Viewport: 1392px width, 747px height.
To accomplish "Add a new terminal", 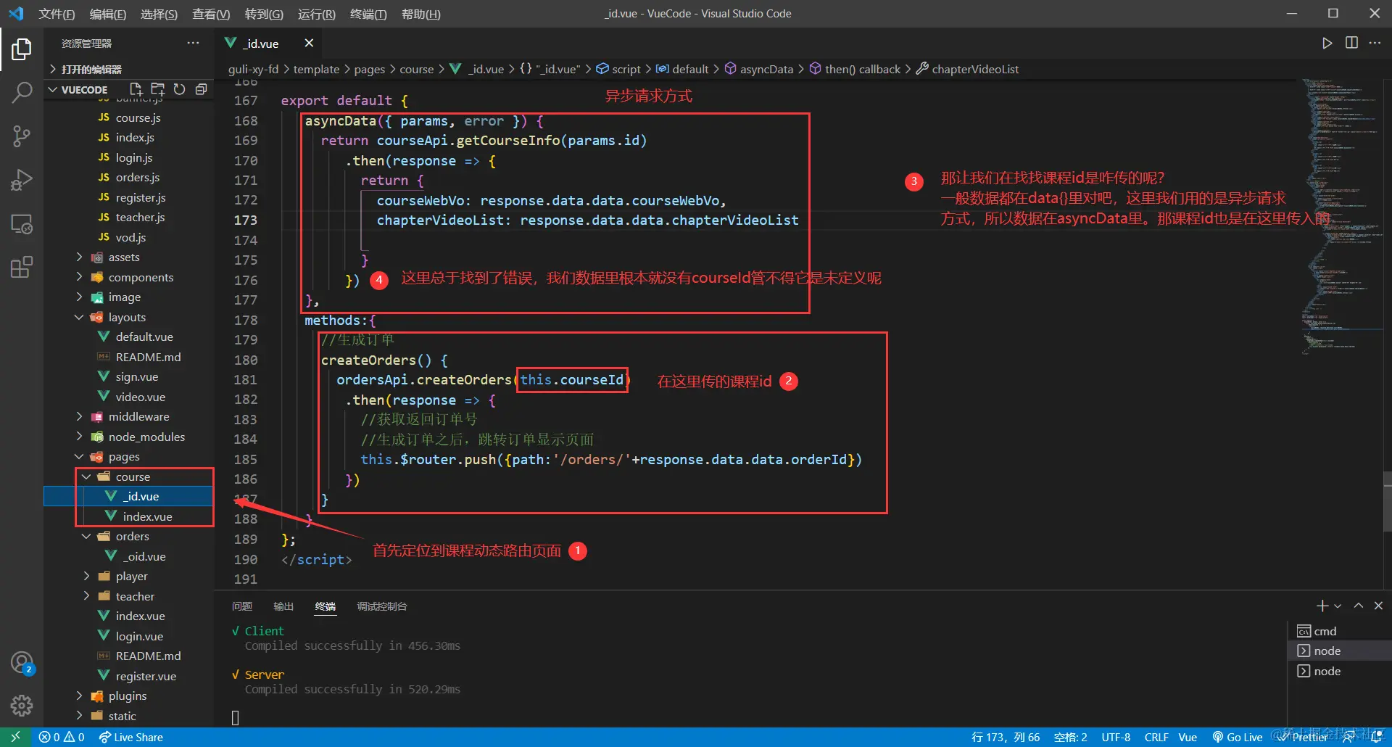I will point(1322,606).
